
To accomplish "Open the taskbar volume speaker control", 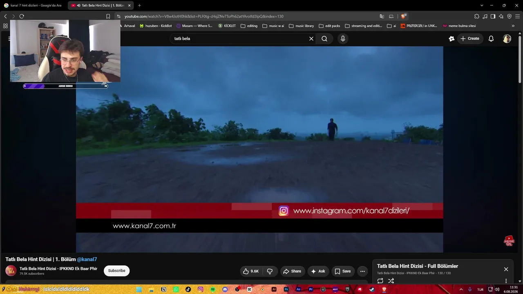I will tap(497, 290).
